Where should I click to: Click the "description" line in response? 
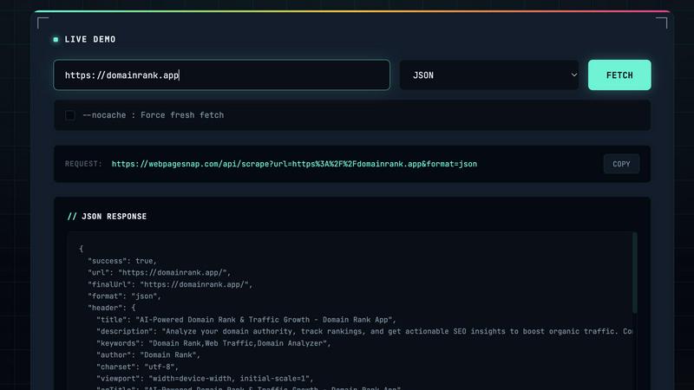(364, 332)
